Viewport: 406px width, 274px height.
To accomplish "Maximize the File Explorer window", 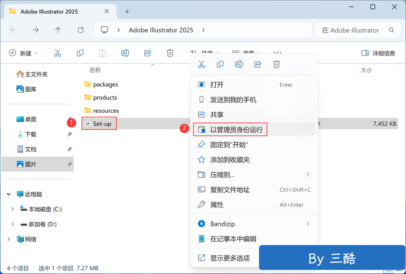I will [x=373, y=7].
